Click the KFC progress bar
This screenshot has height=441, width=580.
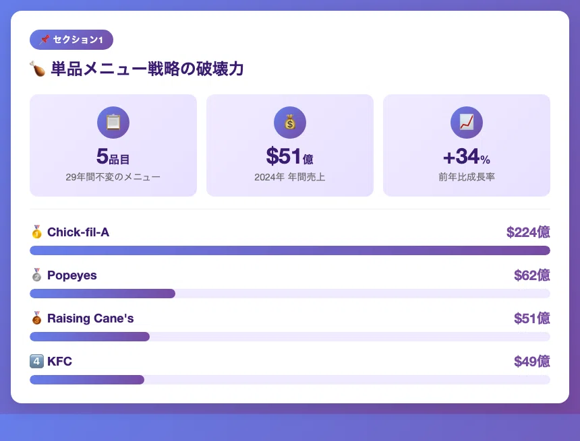tap(289, 380)
